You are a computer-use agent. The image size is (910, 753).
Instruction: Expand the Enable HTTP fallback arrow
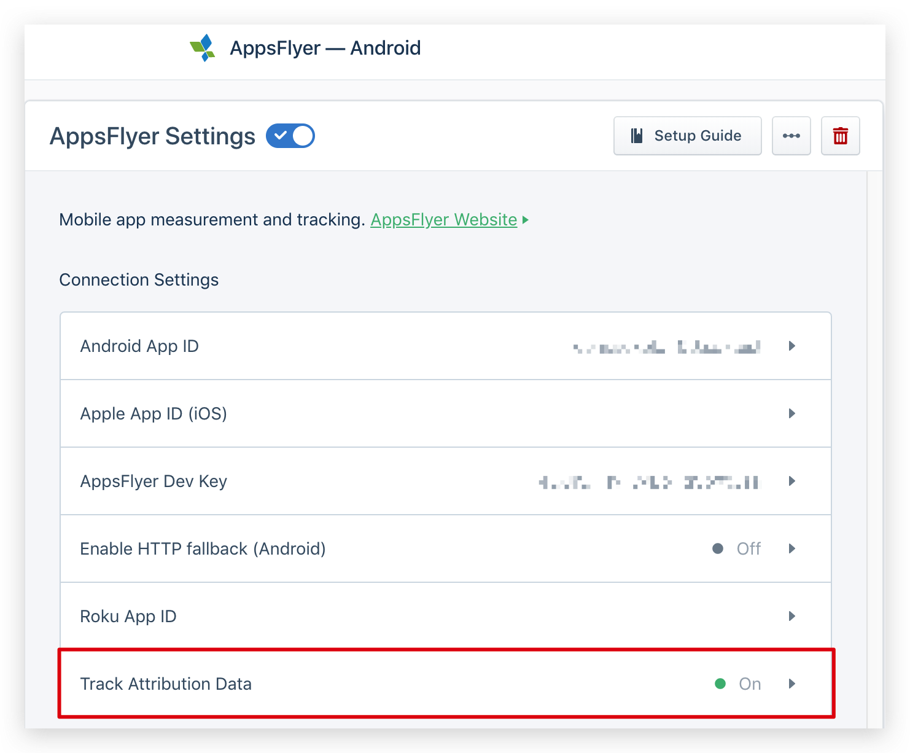tap(792, 549)
